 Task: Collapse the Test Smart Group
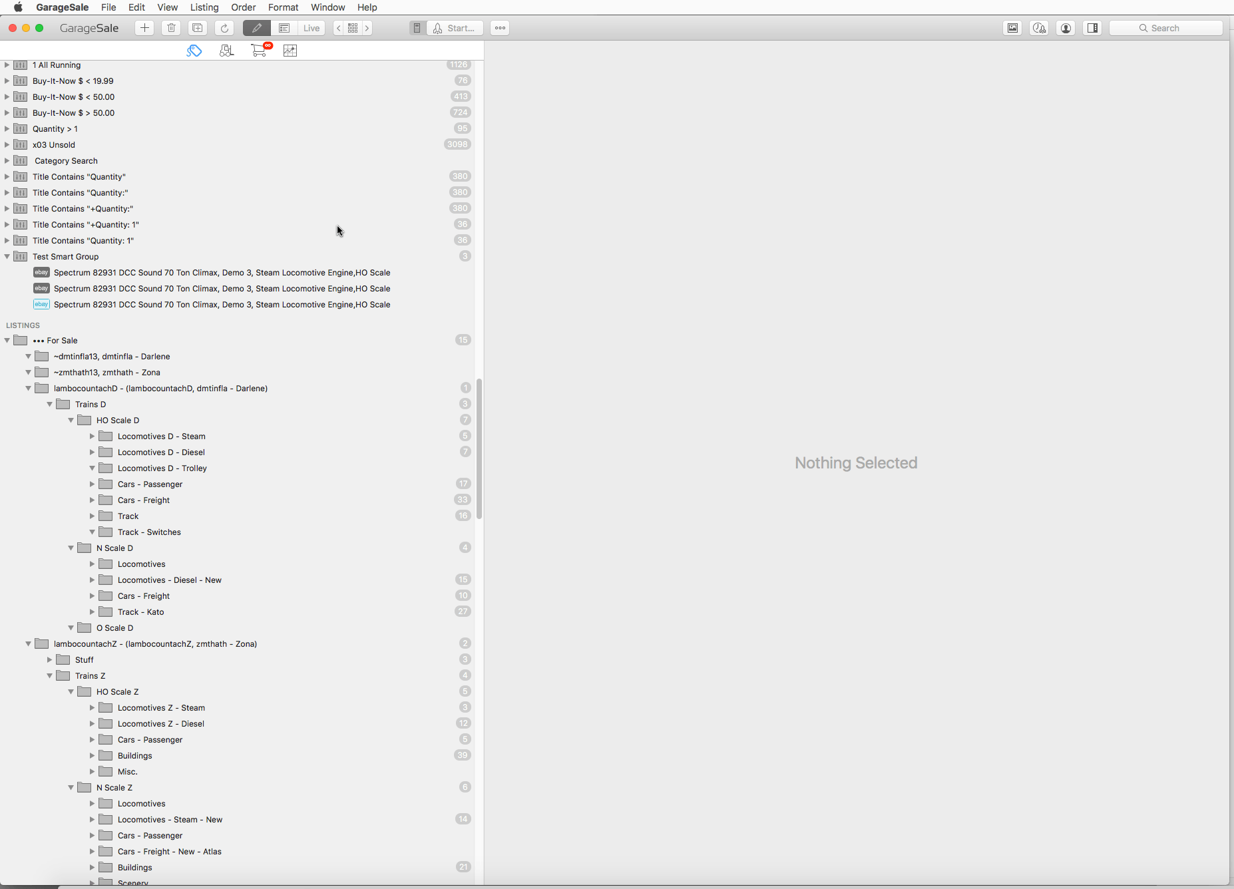point(7,256)
